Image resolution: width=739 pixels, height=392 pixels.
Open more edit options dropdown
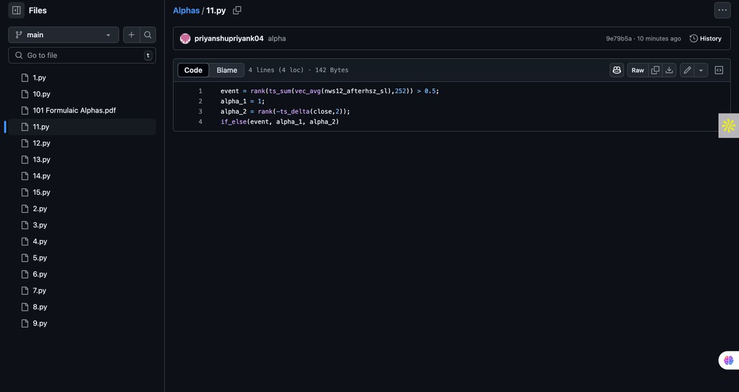pos(701,70)
